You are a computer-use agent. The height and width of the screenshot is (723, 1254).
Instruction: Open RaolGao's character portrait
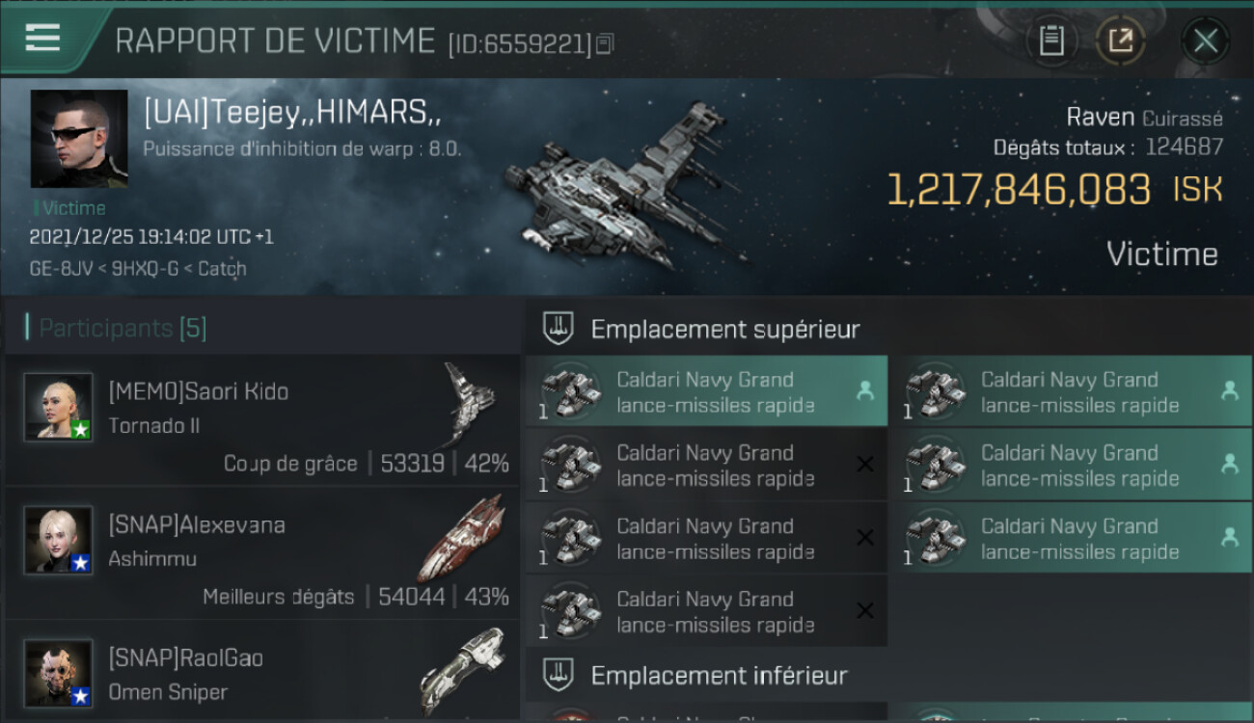(59, 673)
